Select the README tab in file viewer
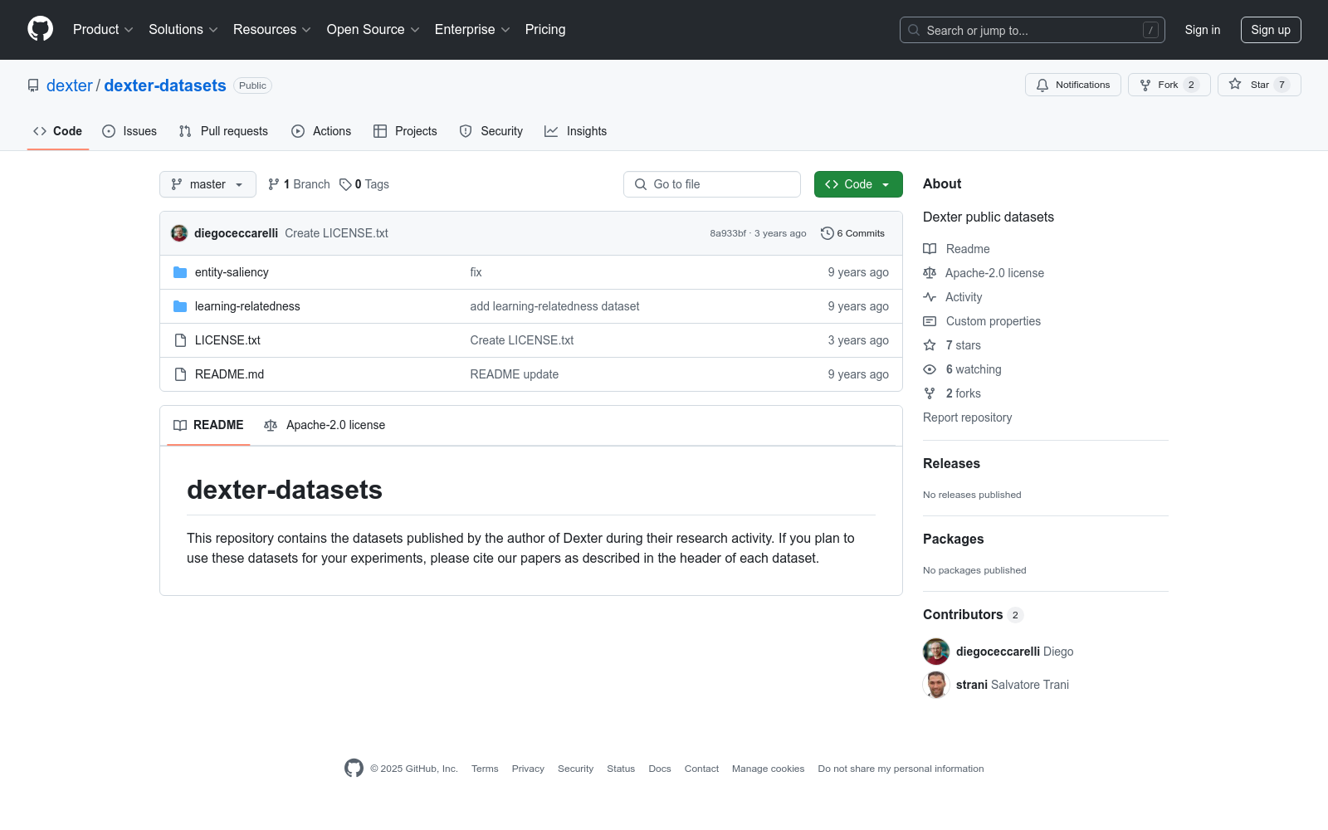 (208, 425)
